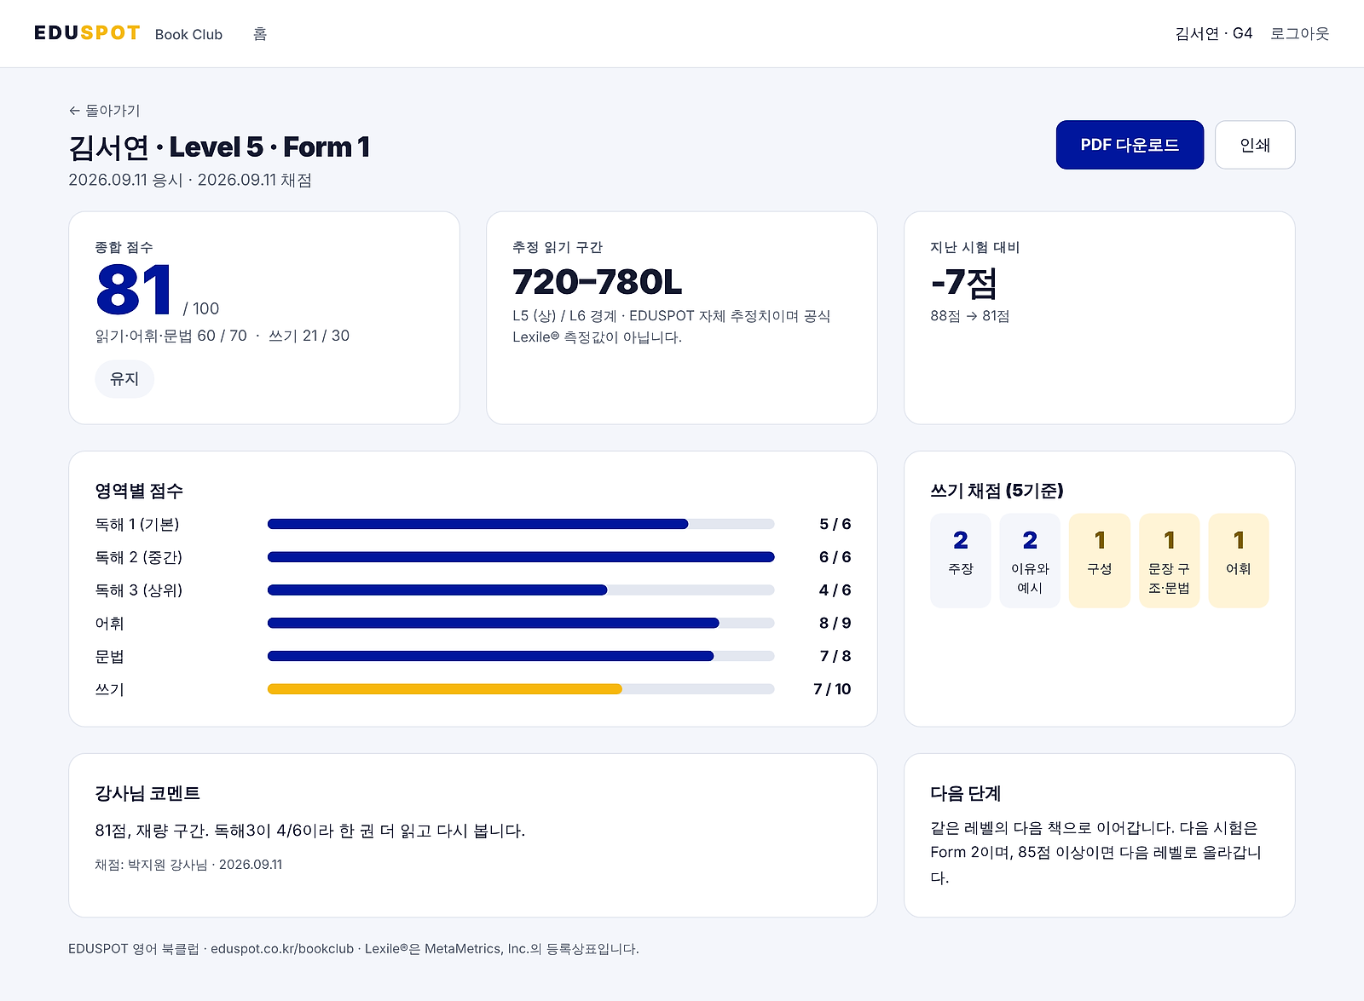
Task: Click the 88점 → 81점 comparison text
Action: (x=970, y=316)
